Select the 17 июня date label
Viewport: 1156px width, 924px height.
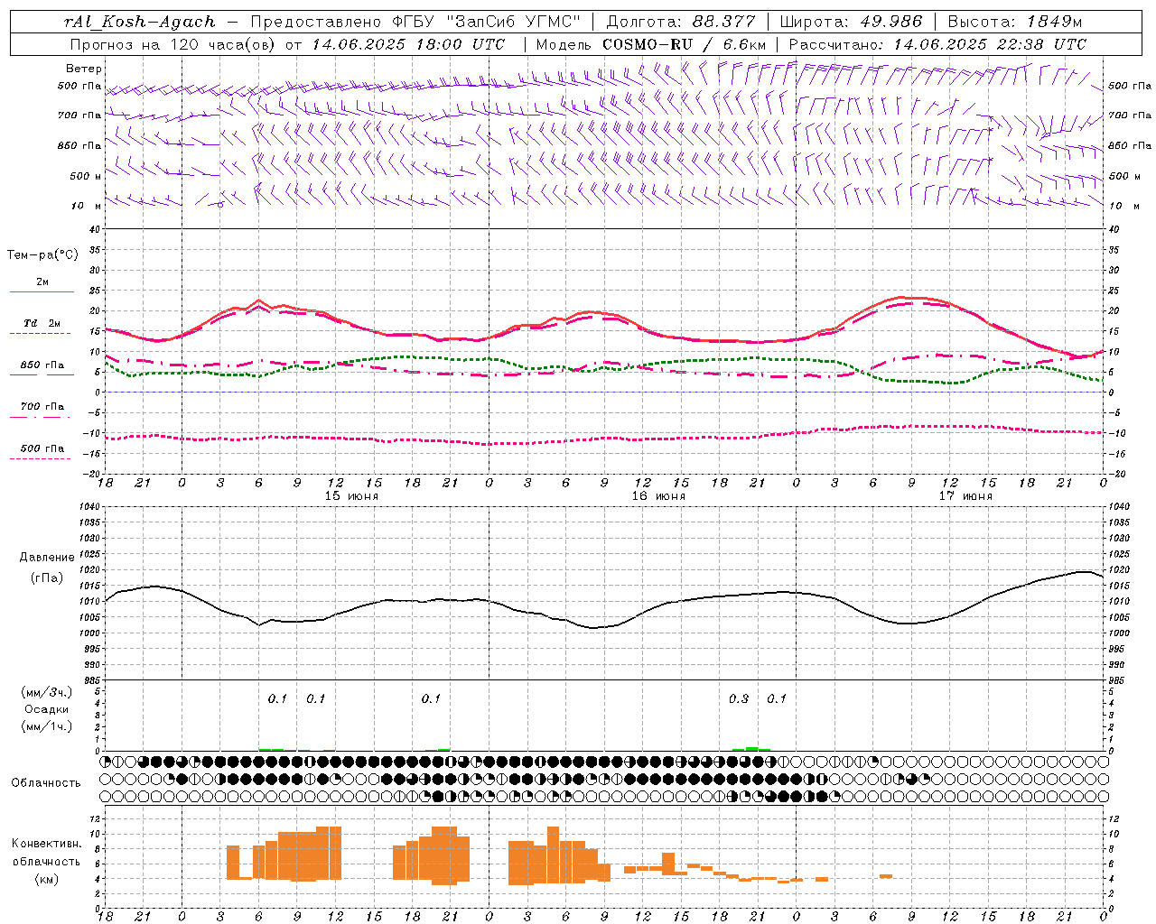coord(965,496)
